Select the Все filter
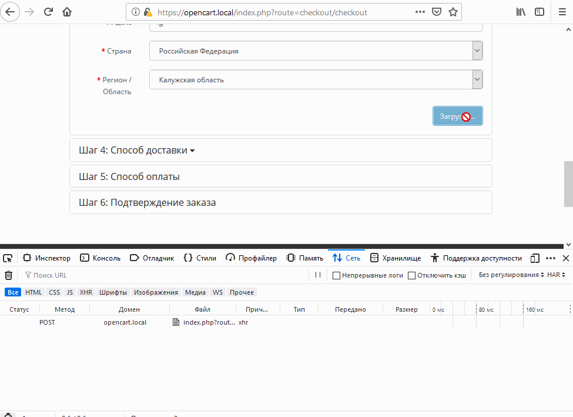 13,292
